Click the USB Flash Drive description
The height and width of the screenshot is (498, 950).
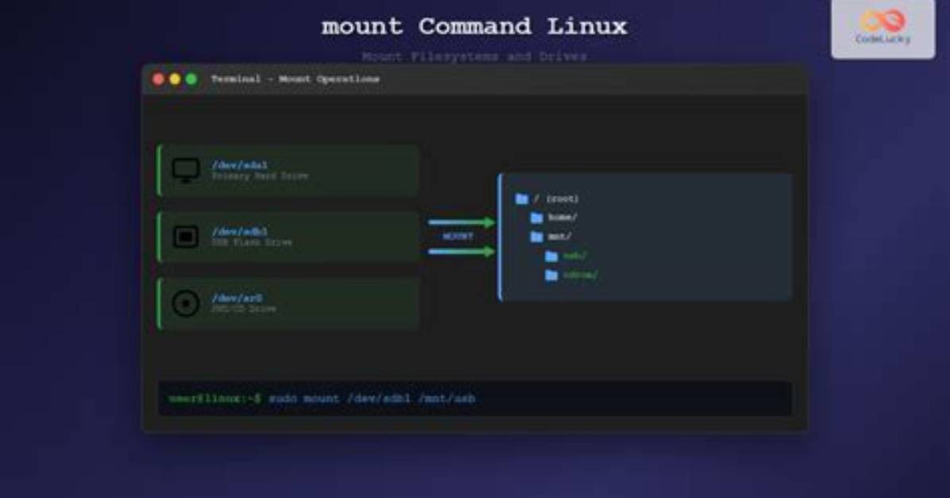point(252,242)
